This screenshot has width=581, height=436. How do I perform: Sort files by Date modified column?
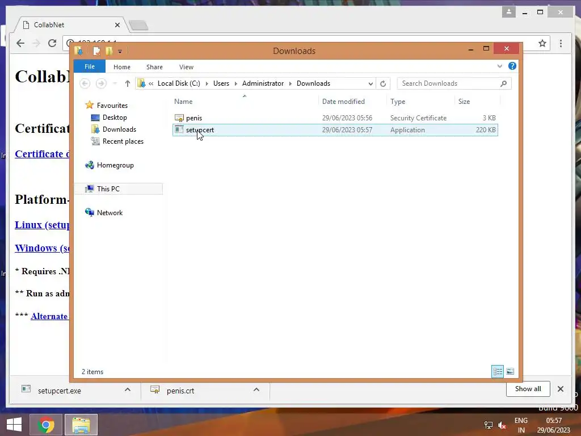tap(343, 102)
